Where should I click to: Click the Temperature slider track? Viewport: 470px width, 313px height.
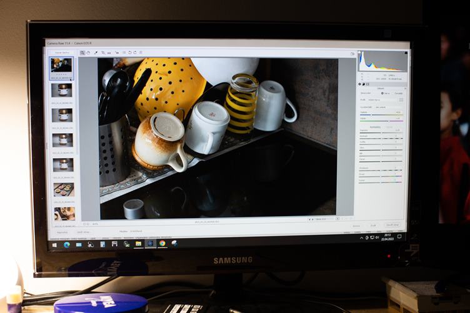point(382,114)
